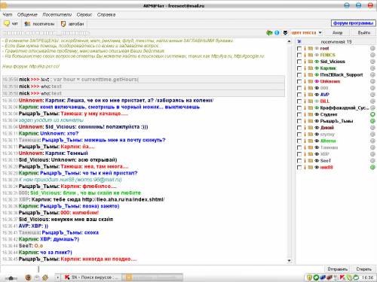Toggle the eye icon beside Sid_Vicious
Viewport: 377px width, 282px height.
317,62
